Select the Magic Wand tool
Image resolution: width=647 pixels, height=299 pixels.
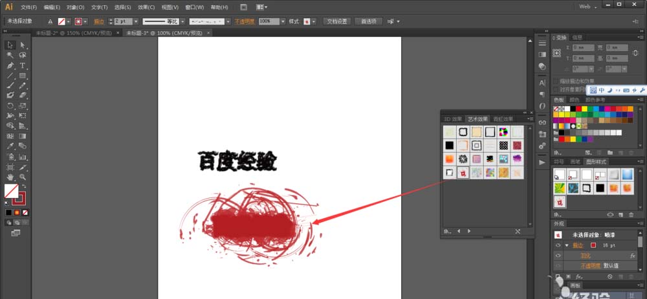coord(10,55)
